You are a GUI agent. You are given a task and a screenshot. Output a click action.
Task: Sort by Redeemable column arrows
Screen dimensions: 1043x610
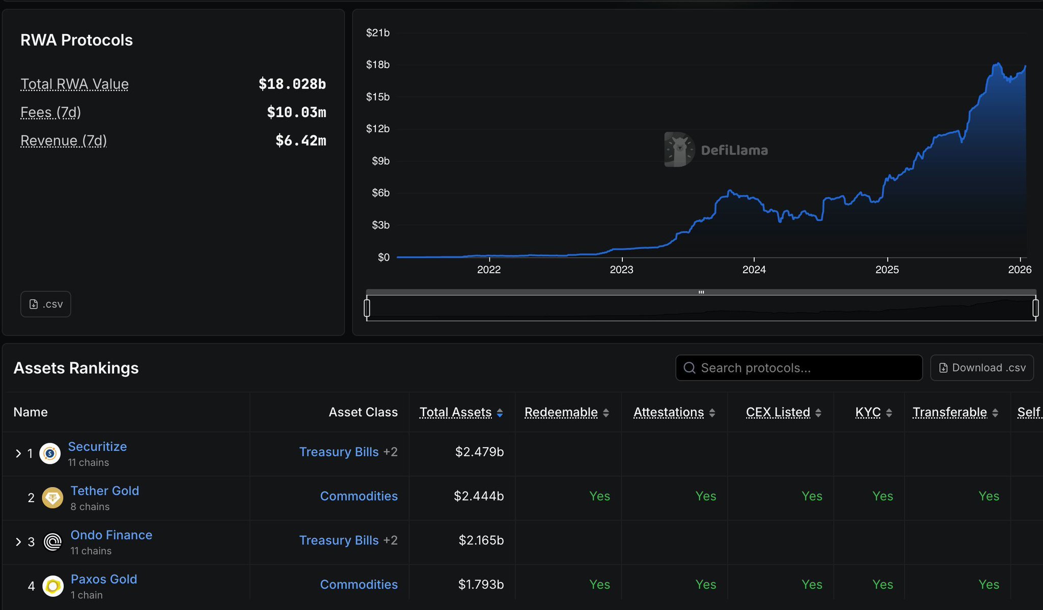pos(606,413)
